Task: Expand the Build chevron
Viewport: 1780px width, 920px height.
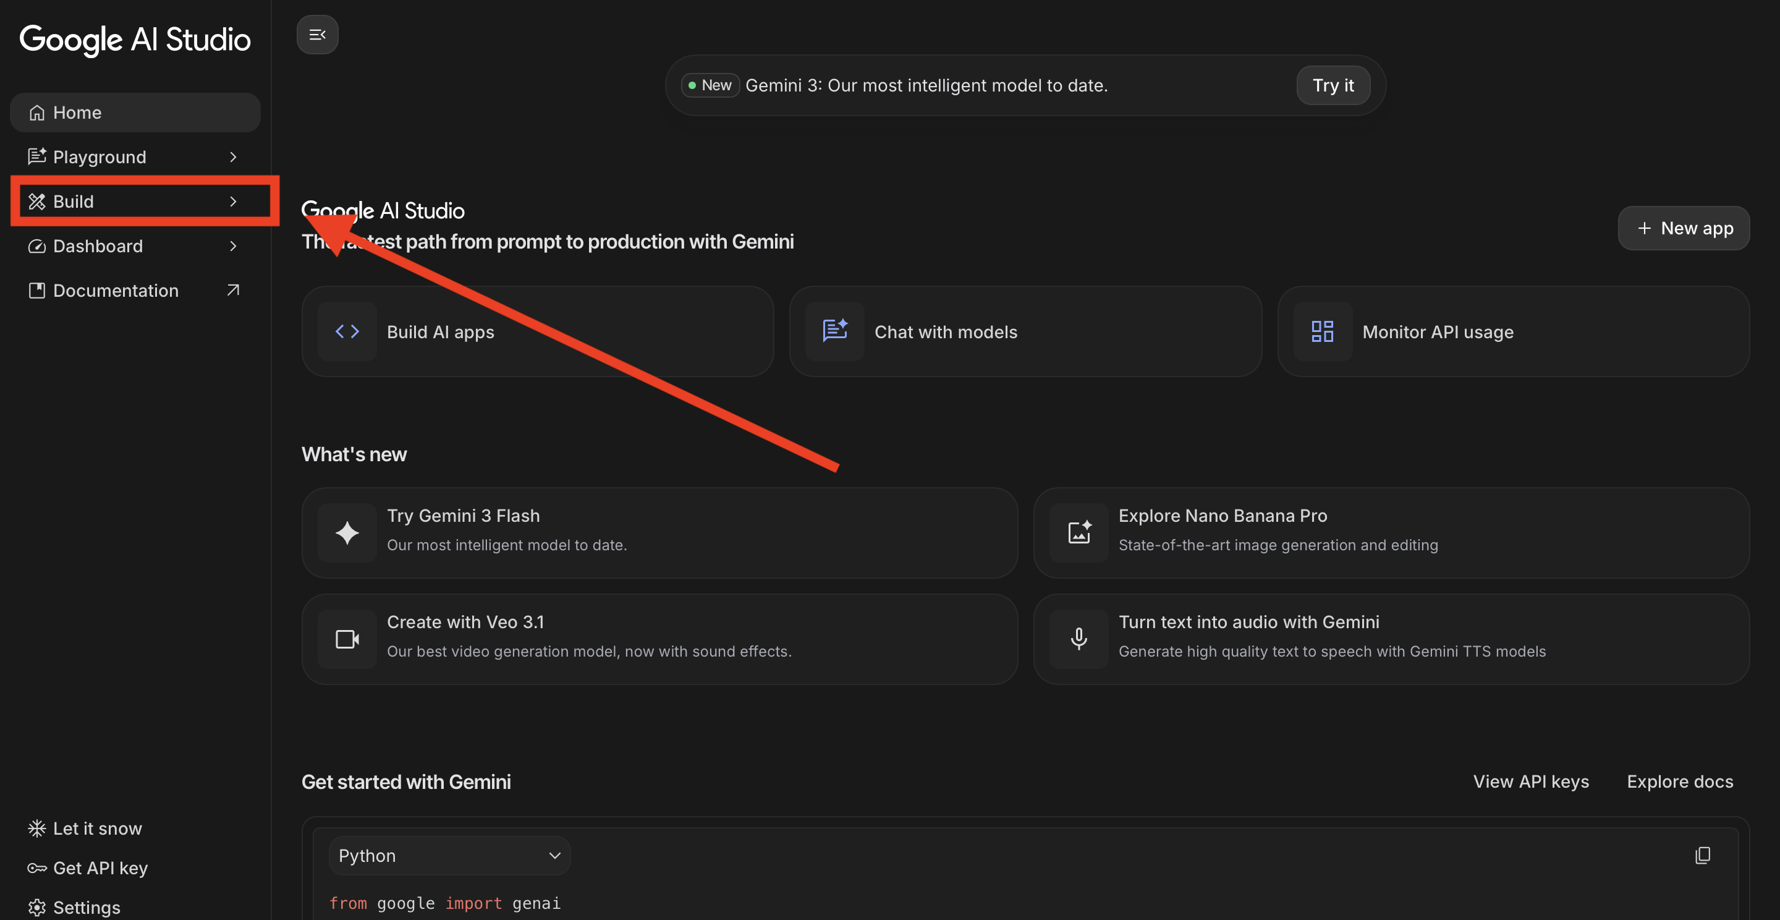Action: coord(233,201)
